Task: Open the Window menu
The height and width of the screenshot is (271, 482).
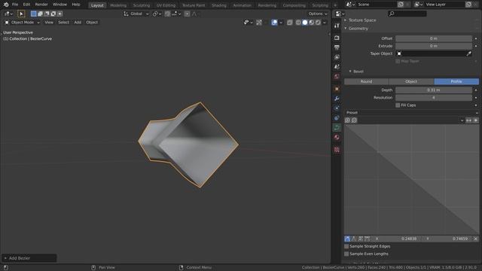Action: (59, 5)
